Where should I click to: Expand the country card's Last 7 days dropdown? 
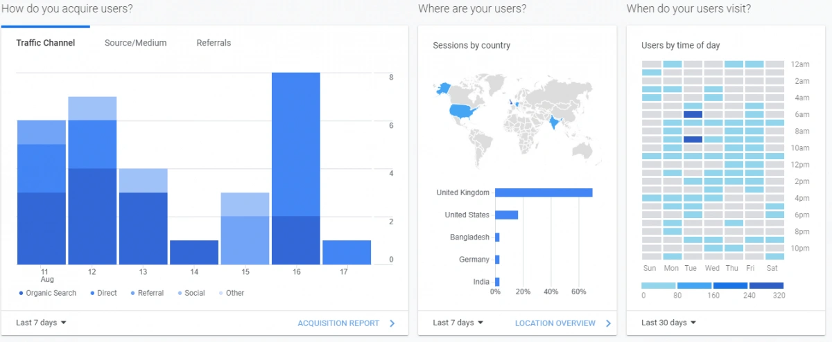click(458, 323)
